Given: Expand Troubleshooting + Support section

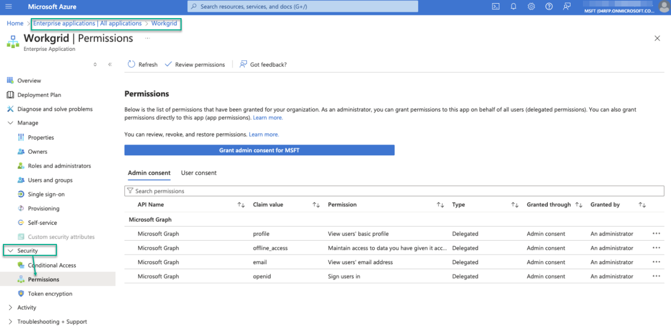Looking at the screenshot, I should [x=10, y=321].
